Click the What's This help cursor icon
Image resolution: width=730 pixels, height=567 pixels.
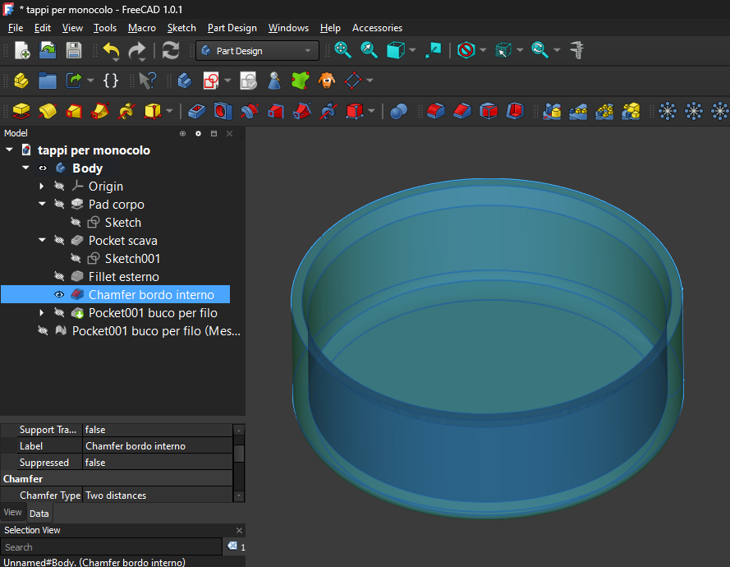pyautogui.click(x=147, y=81)
